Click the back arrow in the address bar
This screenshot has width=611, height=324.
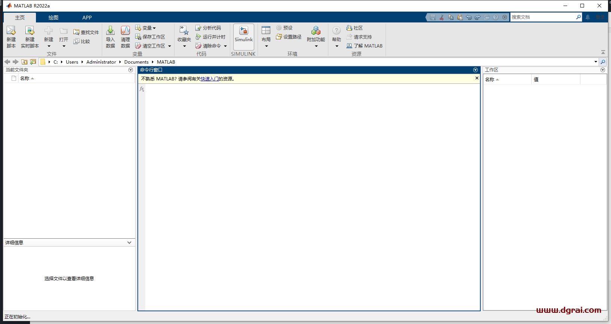click(7, 62)
